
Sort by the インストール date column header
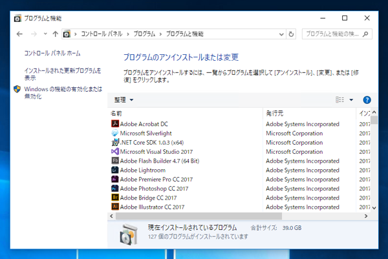363,114
